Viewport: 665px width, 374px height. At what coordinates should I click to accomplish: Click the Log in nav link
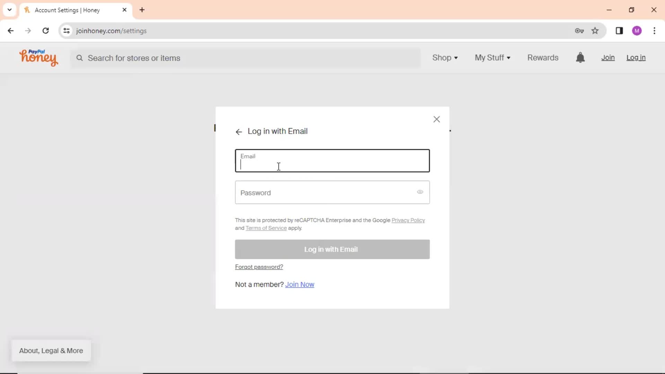[x=636, y=57]
